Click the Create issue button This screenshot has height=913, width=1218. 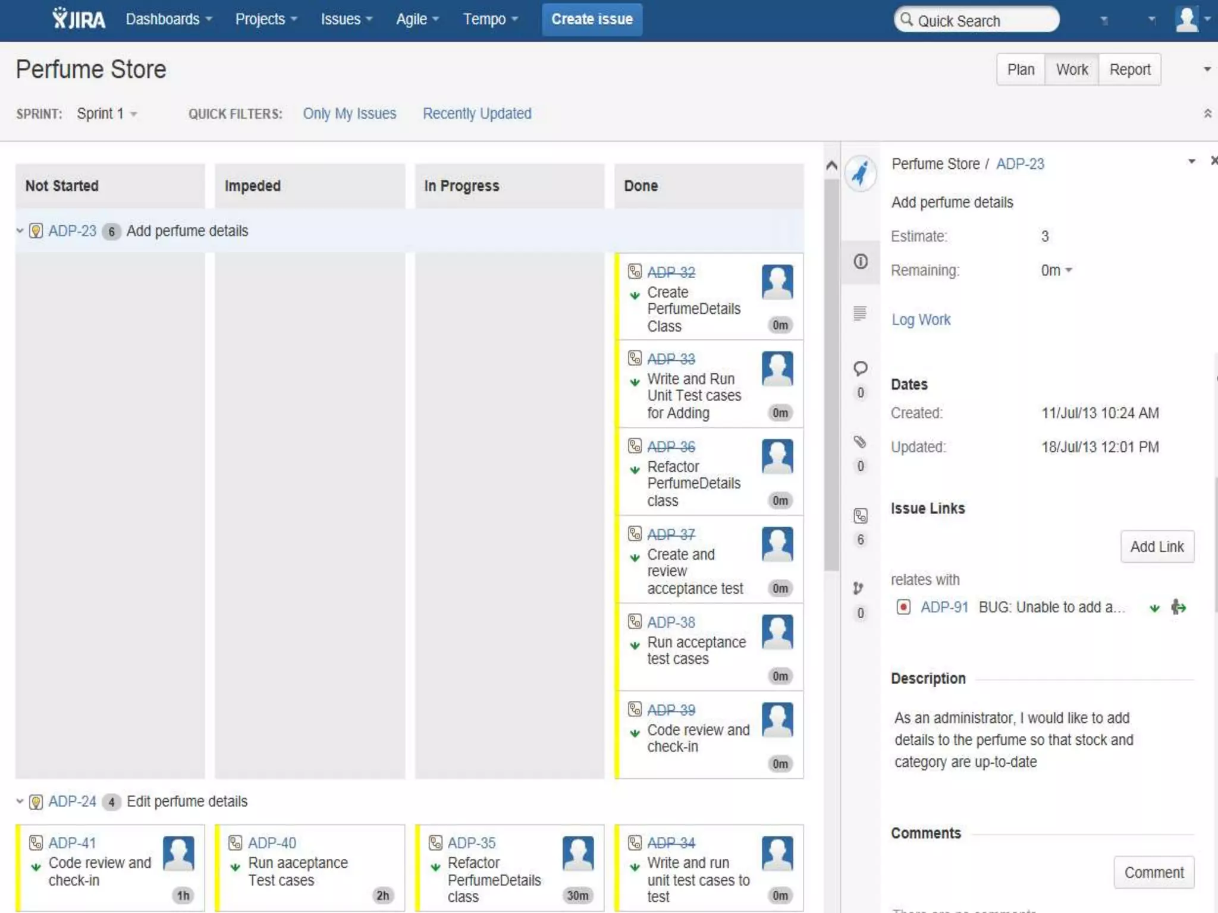click(x=592, y=19)
